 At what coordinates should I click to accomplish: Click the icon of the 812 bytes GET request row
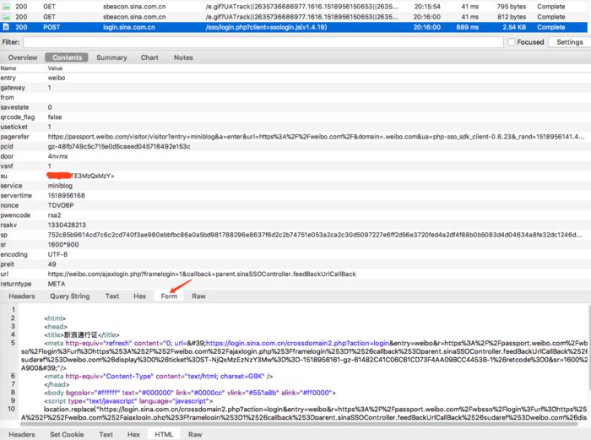coord(6,17)
